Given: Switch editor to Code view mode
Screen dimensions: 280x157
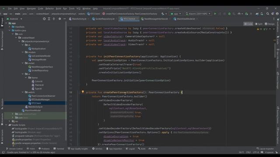Looking at the screenshot, I should [x=248, y=24].
